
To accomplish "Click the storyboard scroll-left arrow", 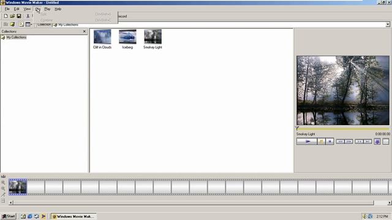I will tap(11, 203).
